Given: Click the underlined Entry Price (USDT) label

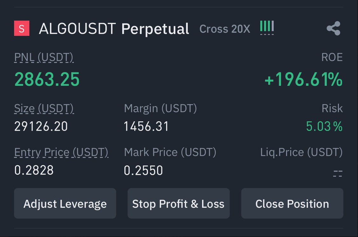Looking at the screenshot, I should click(x=61, y=152).
